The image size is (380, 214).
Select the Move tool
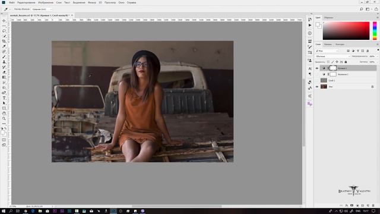4,21
